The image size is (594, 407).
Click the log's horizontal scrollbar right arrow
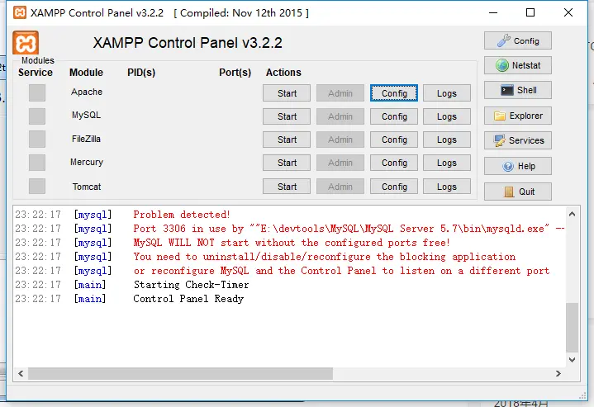coord(558,373)
